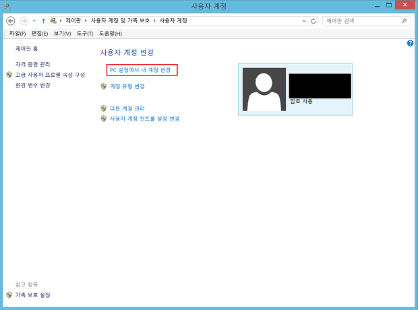Click PC 설정에서 내 계정 변경 link
The image size is (418, 310).
point(140,70)
